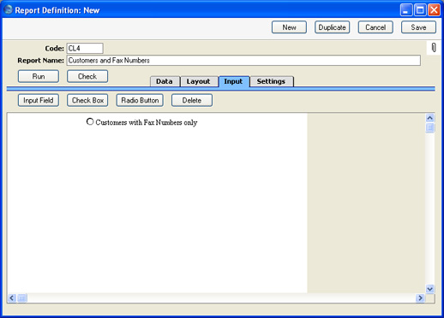Click into the Report Name field
This screenshot has width=444, height=318.
coord(243,61)
